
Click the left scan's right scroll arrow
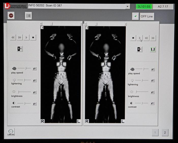tap(81, 24)
